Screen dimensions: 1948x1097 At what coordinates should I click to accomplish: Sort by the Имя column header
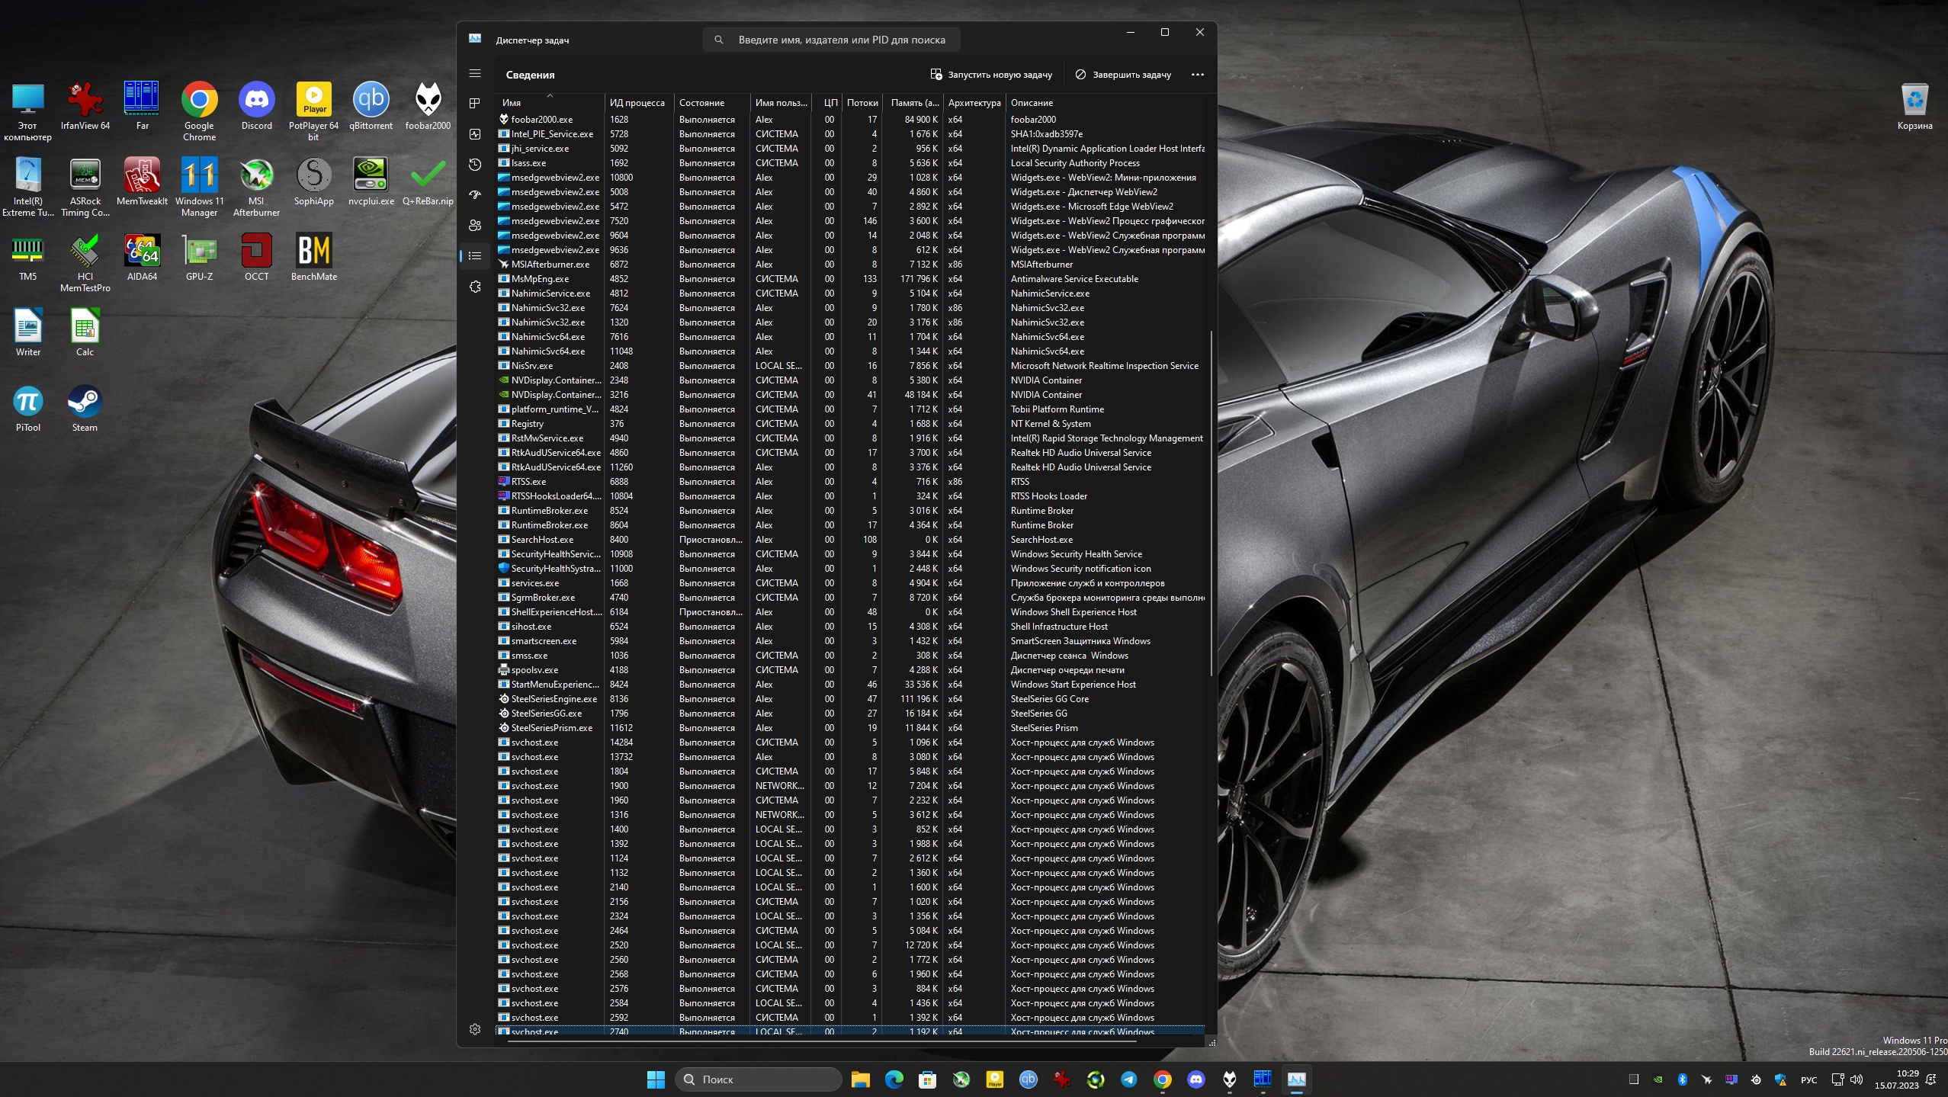click(x=512, y=103)
